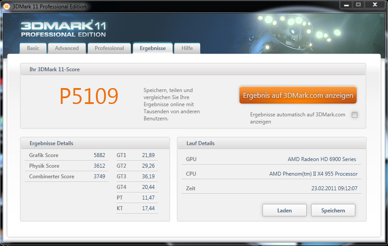Switch to the Basic tab

tap(33, 48)
